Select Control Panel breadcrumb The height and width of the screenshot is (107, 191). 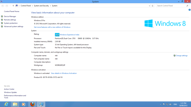click(x=26, y=6)
